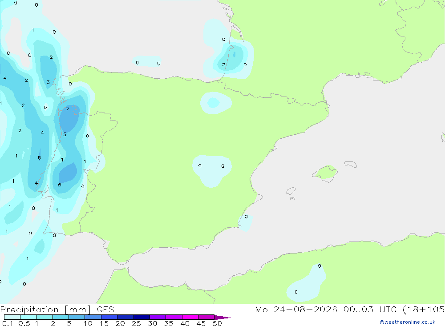
Task: Click the '00..03' time range text
Action: click(x=358, y=309)
